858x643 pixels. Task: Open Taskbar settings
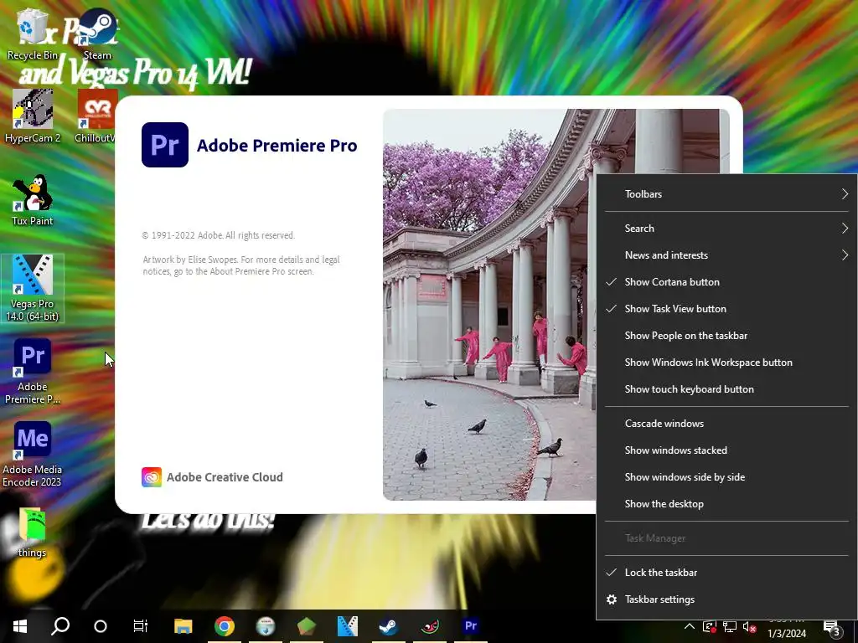726,599
